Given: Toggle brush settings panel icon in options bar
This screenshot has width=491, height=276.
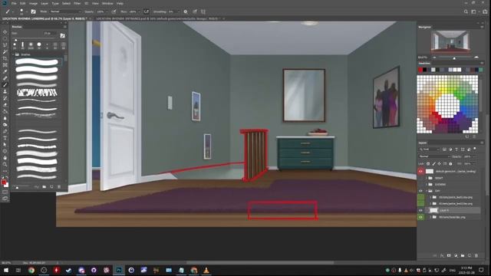Looking at the screenshot, I should (x=33, y=11).
